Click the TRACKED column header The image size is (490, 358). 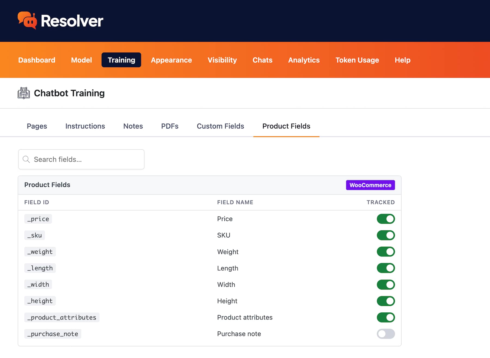(381, 202)
